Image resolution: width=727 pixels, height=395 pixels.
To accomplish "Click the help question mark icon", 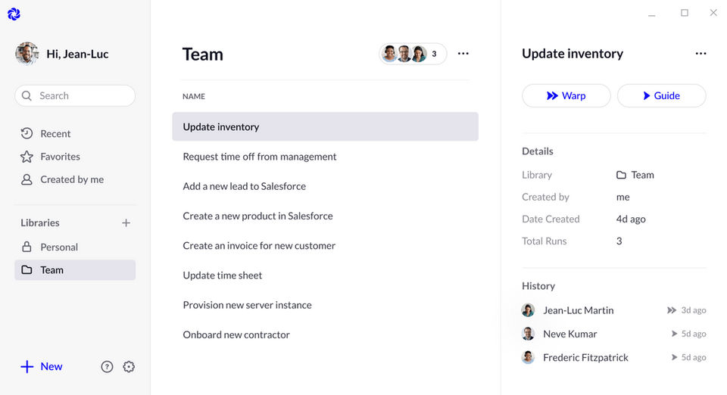I will (107, 367).
